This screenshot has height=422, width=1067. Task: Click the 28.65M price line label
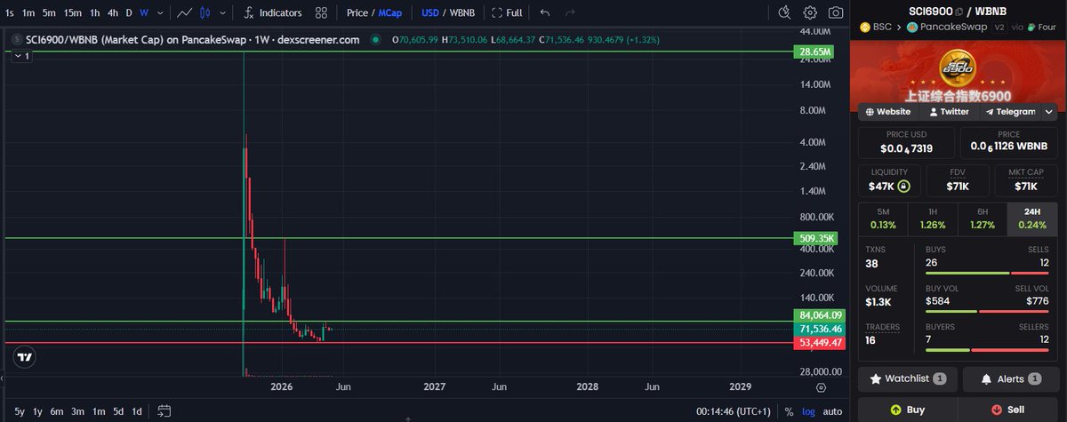(814, 53)
